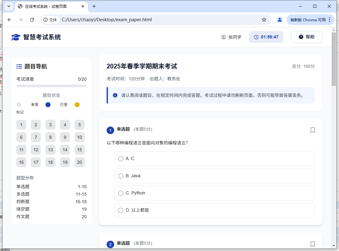Click the yellow 标记 status swatch
Image resolution: width=339 pixels, height=251 pixels.
pos(77,105)
